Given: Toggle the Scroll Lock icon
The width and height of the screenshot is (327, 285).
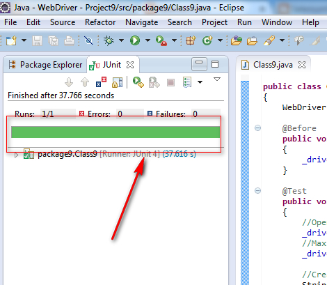Looking at the screenshot, I should [118, 82].
